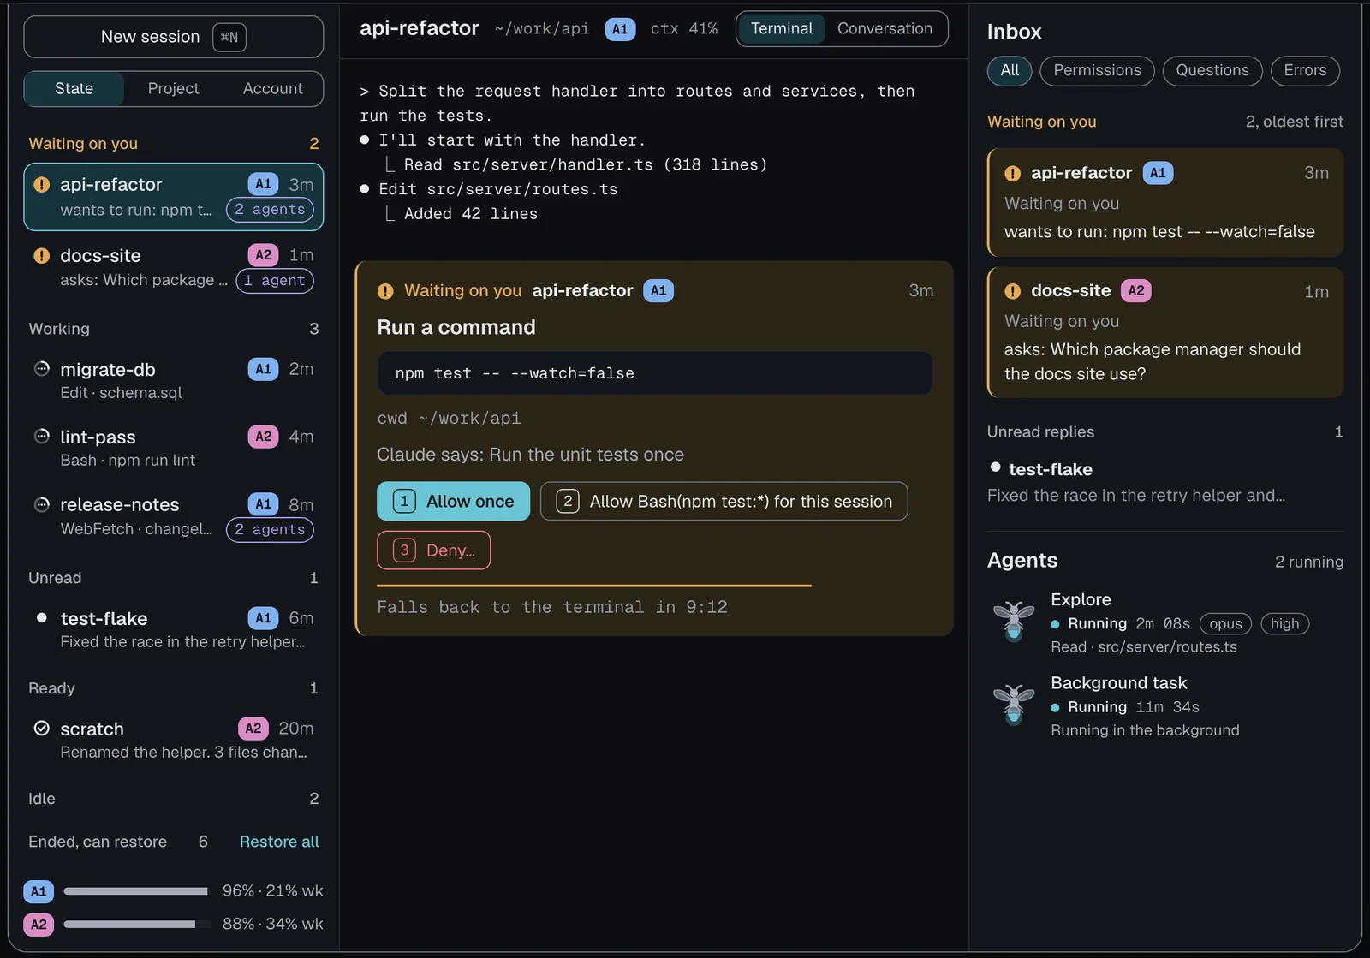1370x958 pixels.
Task: Expand the Idle sessions group
Action: pos(173,799)
